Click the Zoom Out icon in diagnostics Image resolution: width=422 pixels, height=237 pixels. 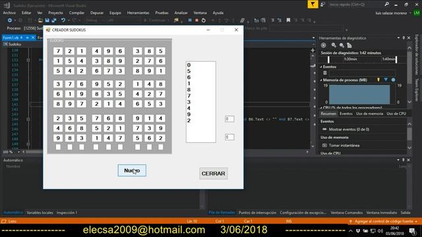point(342,45)
